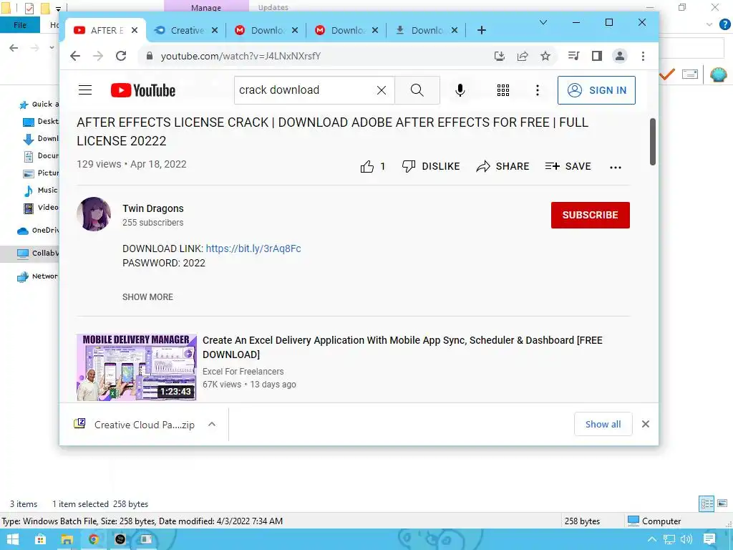
Task: Click the YouTube page scrollbar thumb
Action: [x=653, y=142]
